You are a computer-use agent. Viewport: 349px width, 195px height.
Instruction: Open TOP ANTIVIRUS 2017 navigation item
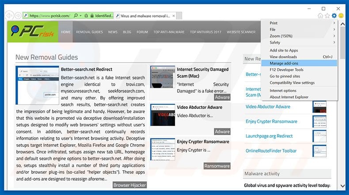(x=206, y=32)
